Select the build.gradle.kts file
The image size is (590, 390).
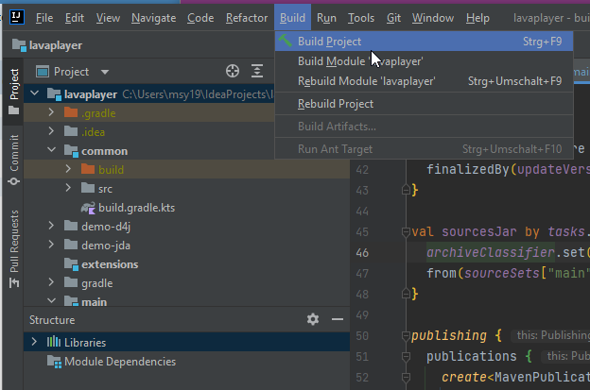(136, 208)
